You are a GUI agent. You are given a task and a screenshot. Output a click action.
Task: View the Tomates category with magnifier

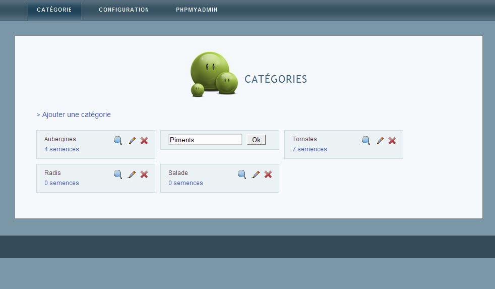[x=366, y=141]
